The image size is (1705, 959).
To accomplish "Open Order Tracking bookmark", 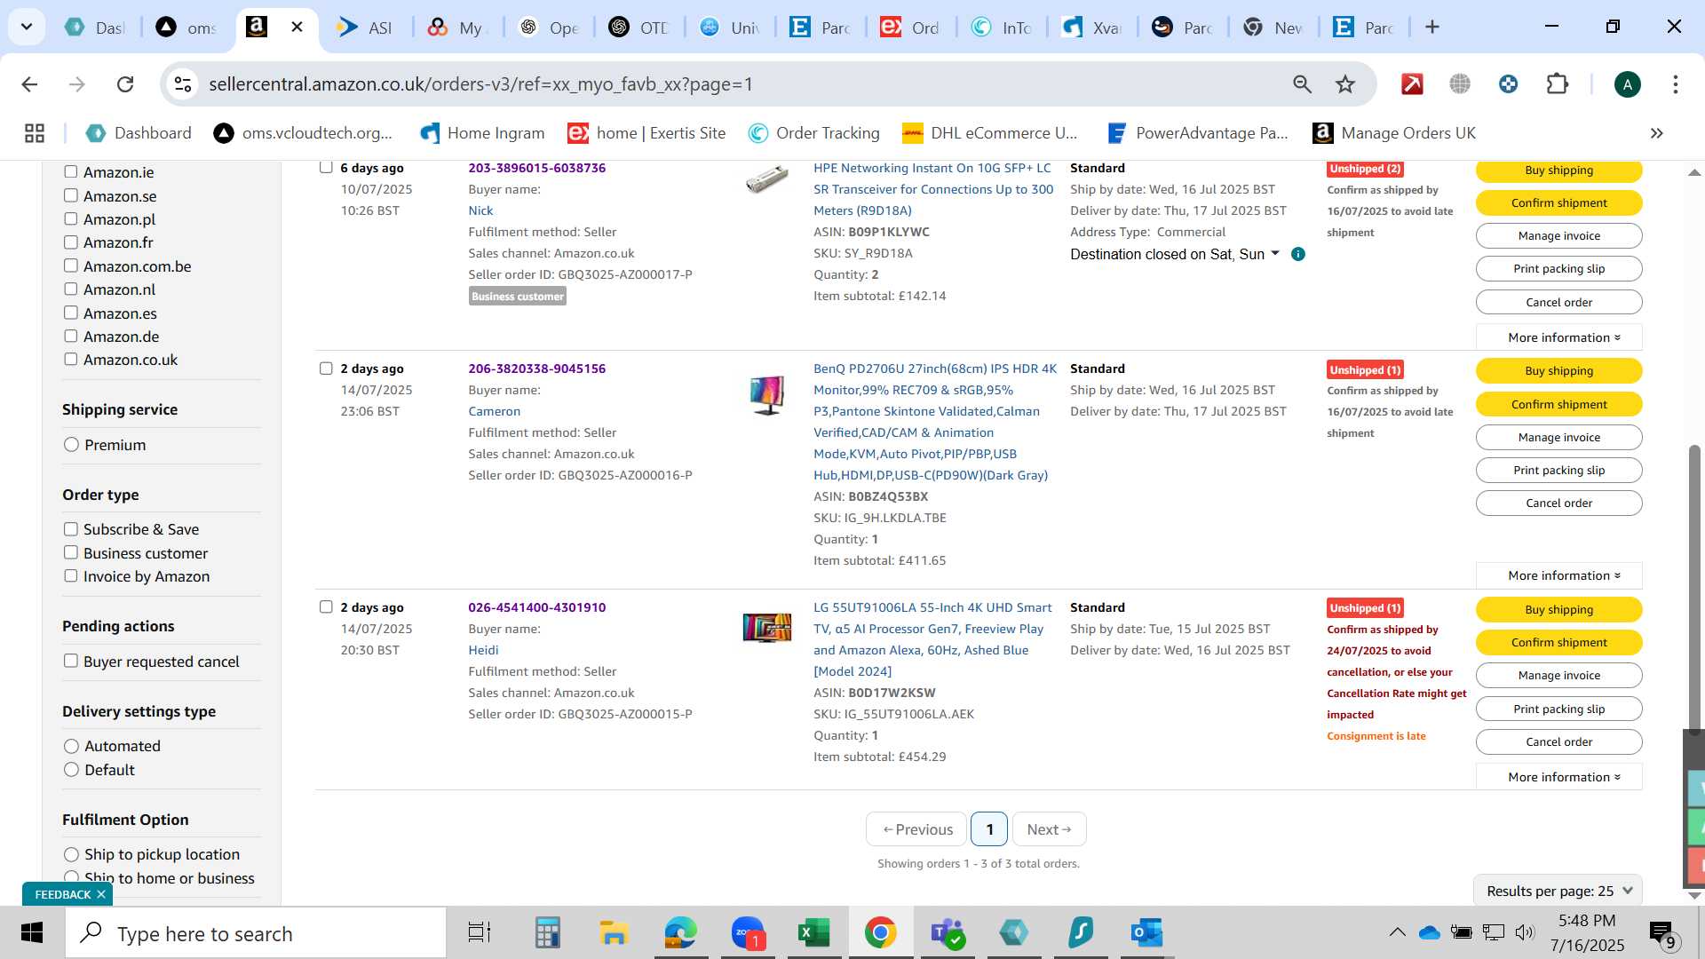I will click(x=814, y=133).
